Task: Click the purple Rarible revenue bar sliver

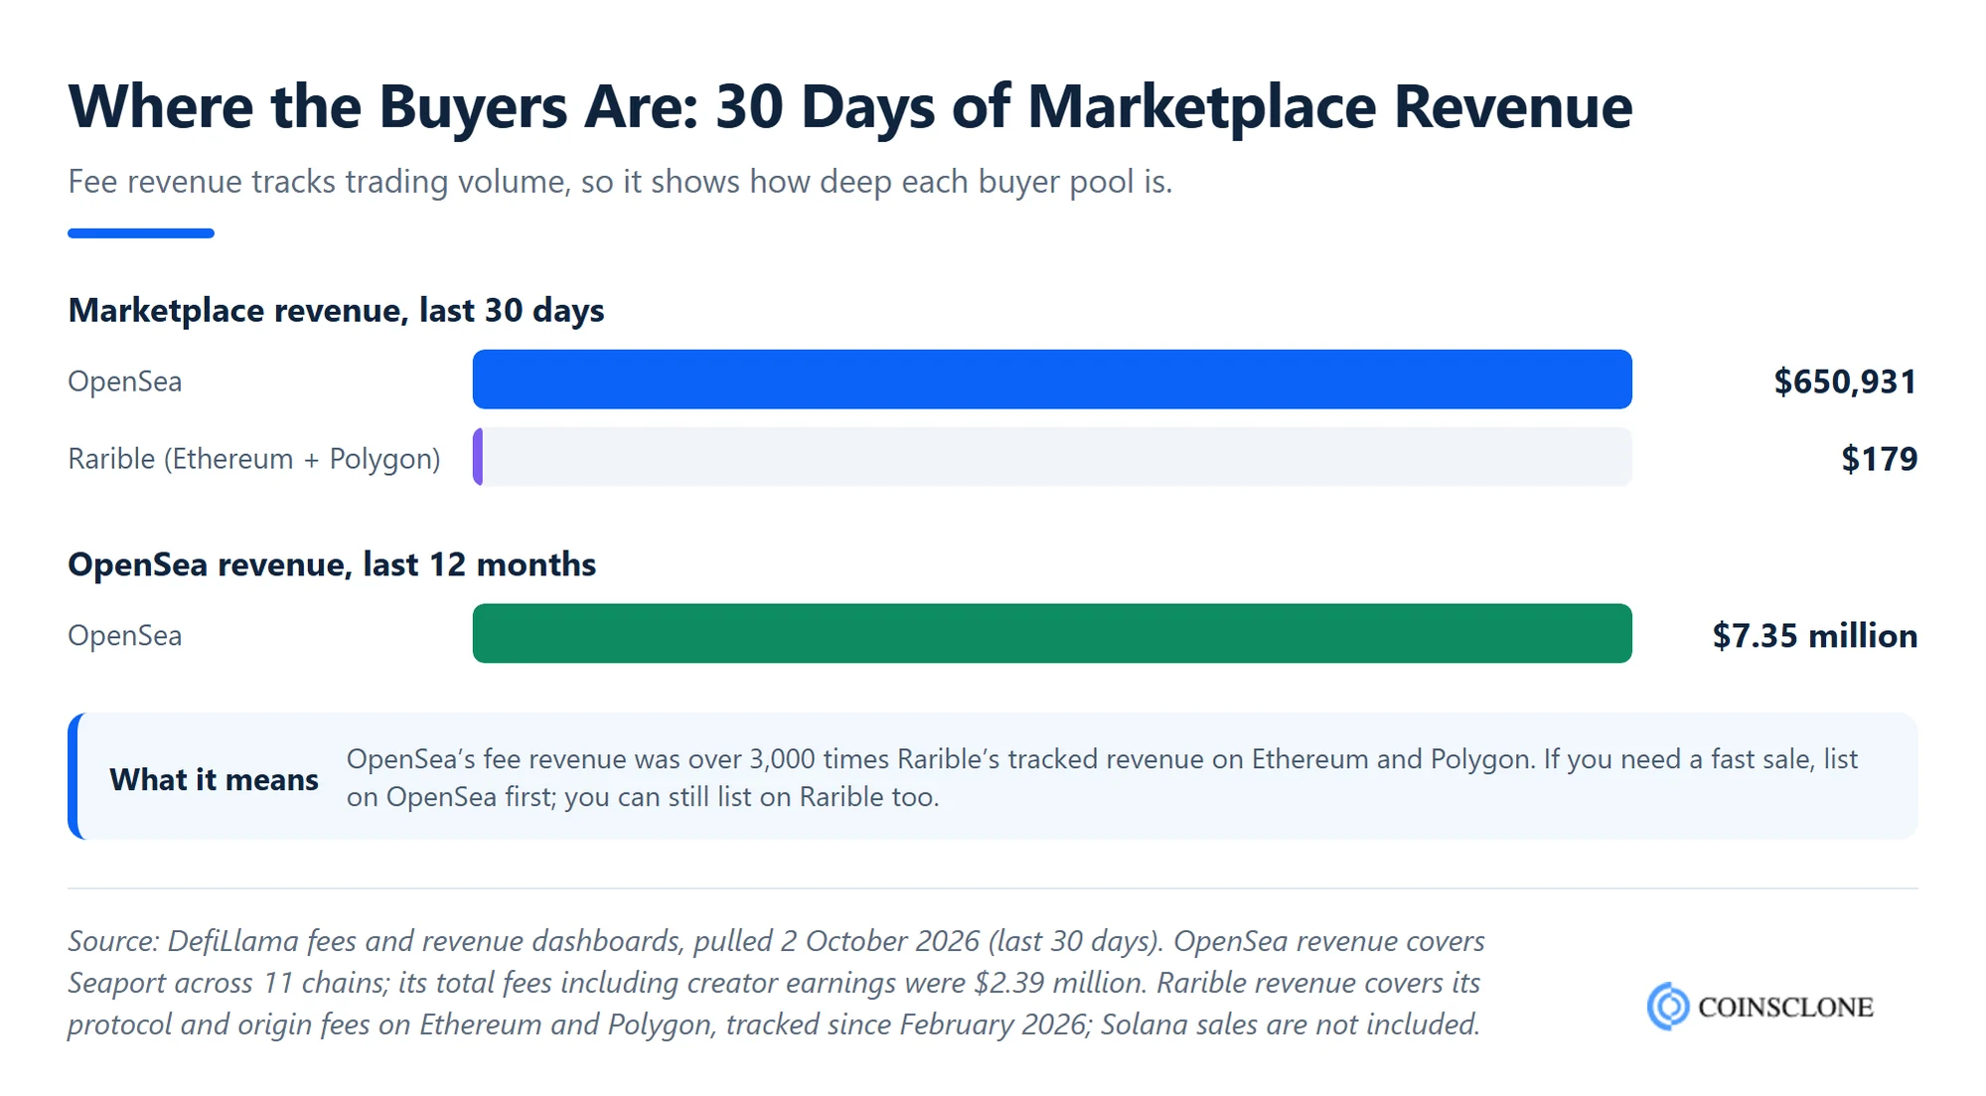Action: click(478, 457)
